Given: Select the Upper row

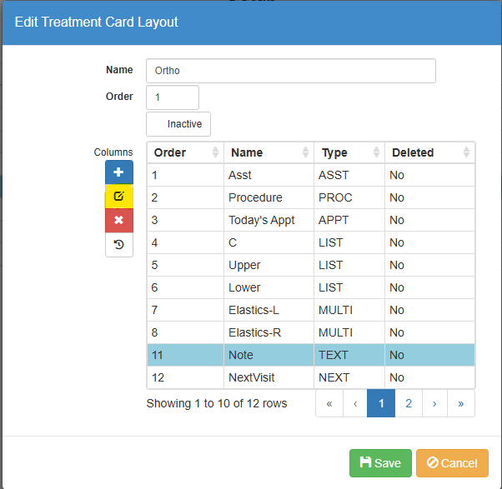Looking at the screenshot, I should click(311, 265).
